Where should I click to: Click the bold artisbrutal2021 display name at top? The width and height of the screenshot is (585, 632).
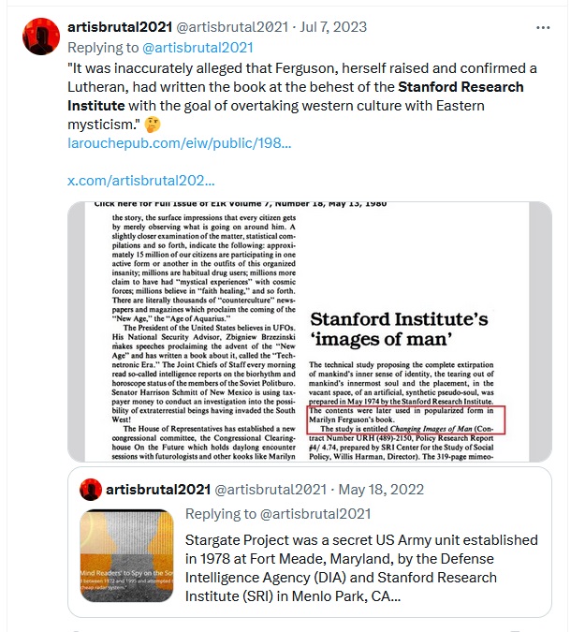point(120,27)
